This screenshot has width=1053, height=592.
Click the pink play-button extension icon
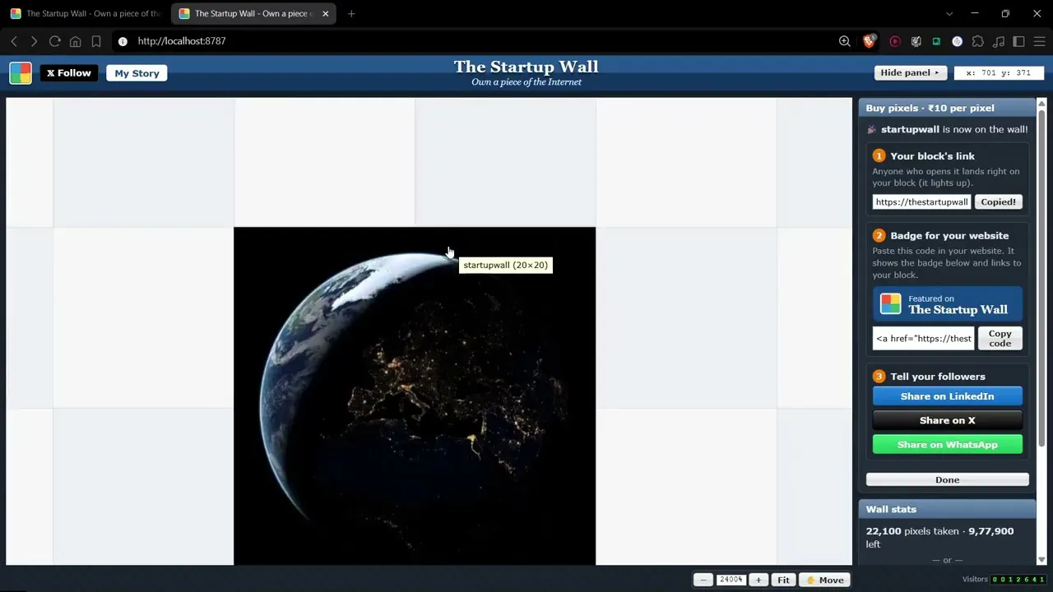coord(895,41)
